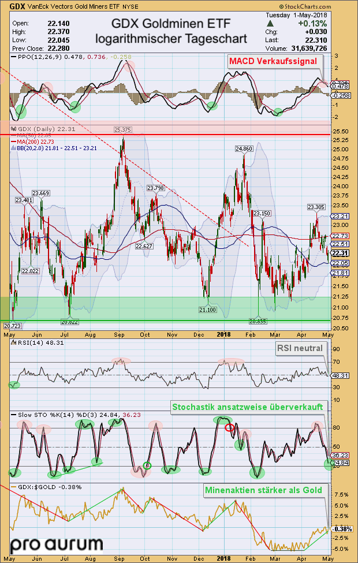Click the RSI value tag 48.31 on right axis
Image resolution: width=358 pixels, height=563 pixels.
[x=341, y=375]
